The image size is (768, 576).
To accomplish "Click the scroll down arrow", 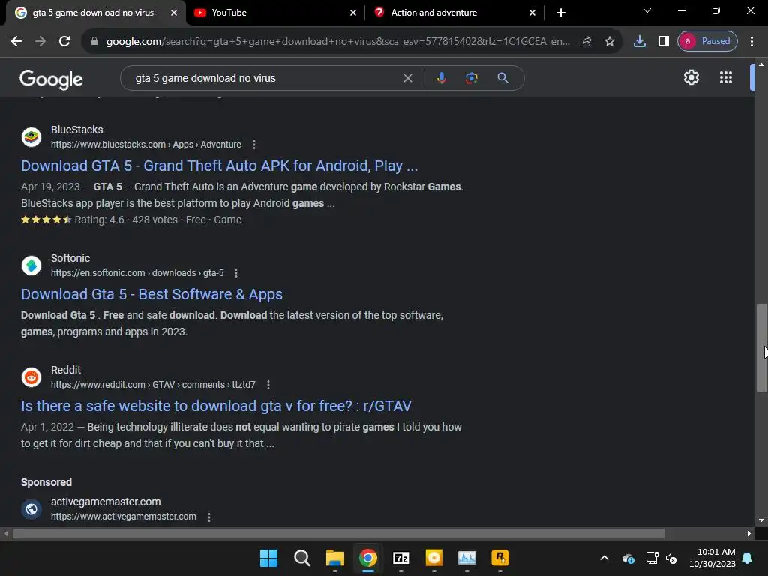I will click(x=761, y=520).
